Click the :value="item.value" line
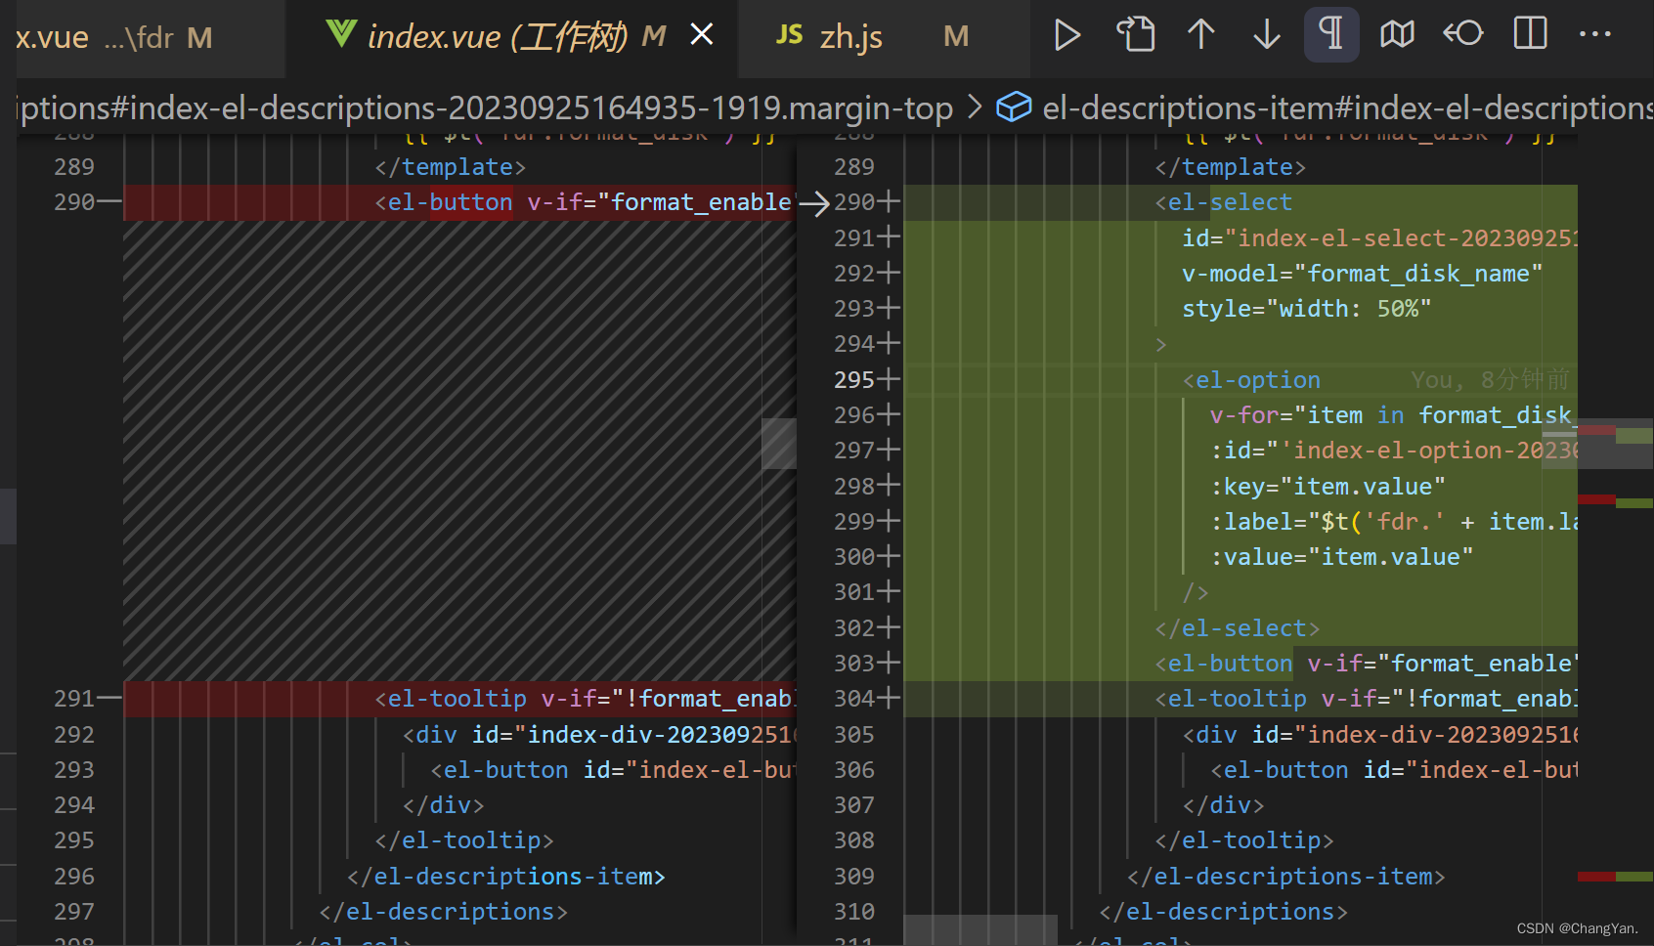This screenshot has height=946, width=1654. click(x=1341, y=557)
